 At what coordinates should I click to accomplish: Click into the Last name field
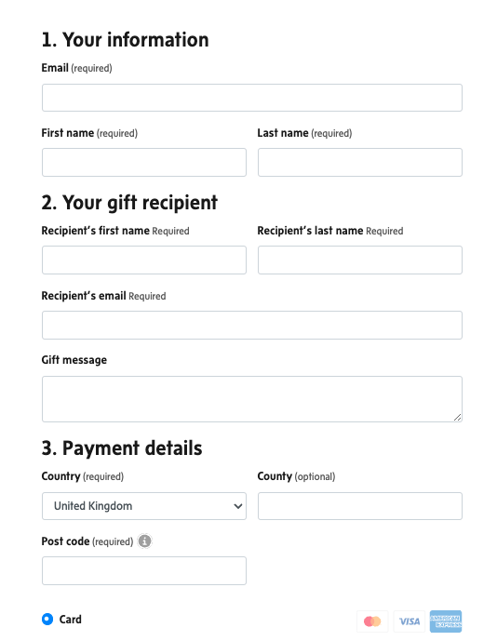pyautogui.click(x=360, y=162)
